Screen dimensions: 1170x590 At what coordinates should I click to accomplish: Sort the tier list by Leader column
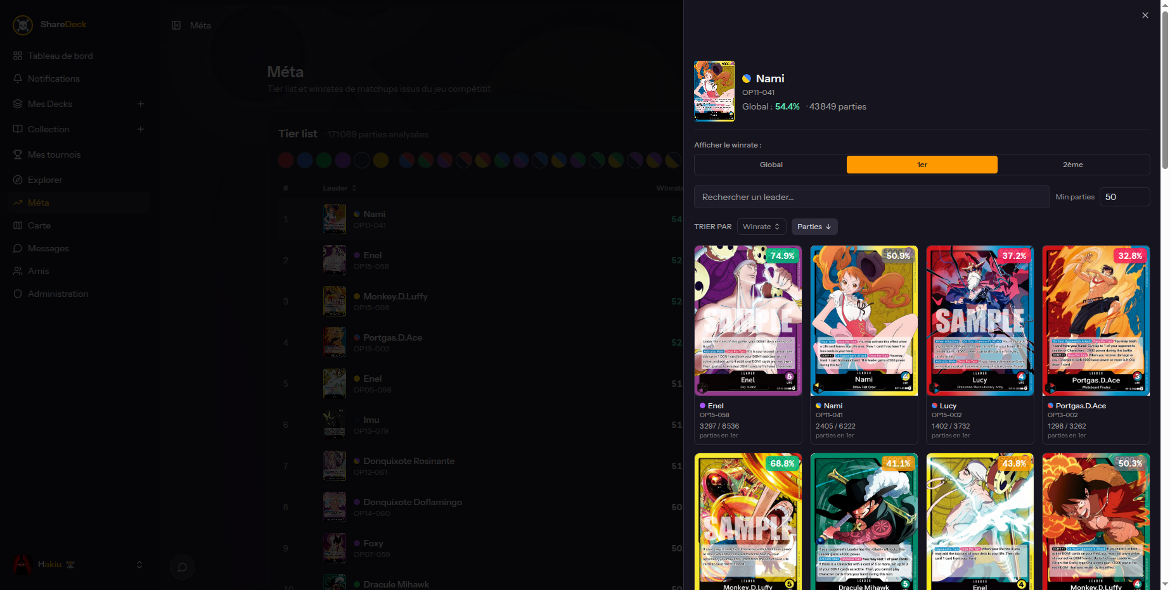point(340,188)
